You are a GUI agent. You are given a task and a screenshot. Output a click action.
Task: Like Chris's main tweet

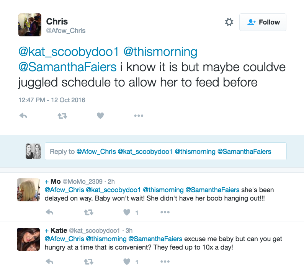(x=100, y=116)
